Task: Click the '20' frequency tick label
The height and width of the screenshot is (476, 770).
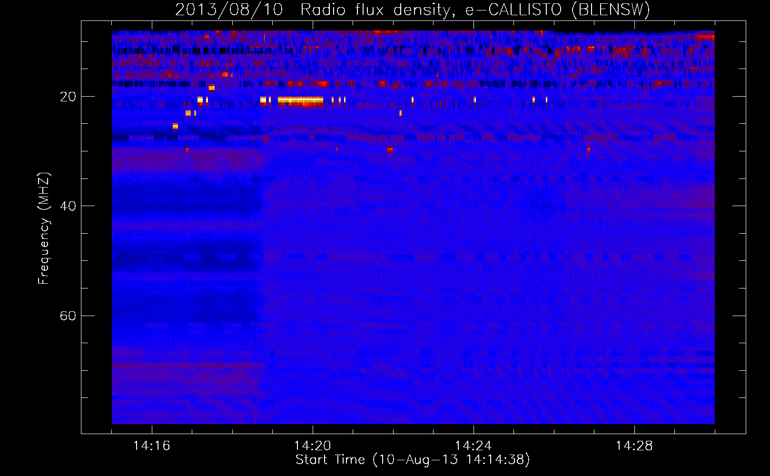Action: click(68, 97)
